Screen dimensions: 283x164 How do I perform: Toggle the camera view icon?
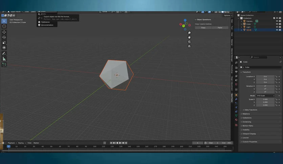tap(189, 42)
